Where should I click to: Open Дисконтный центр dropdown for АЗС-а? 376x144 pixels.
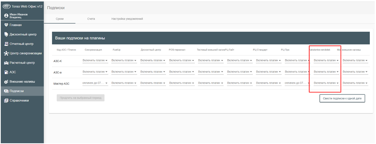(x=153, y=72)
